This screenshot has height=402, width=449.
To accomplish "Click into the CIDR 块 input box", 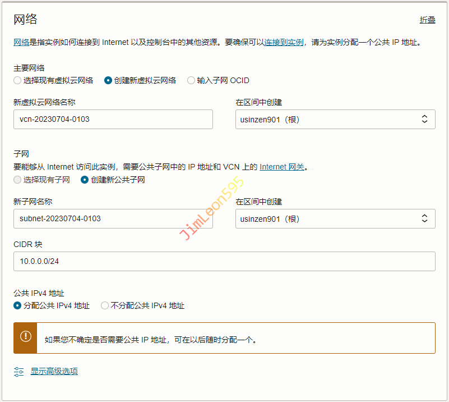I will point(224,261).
